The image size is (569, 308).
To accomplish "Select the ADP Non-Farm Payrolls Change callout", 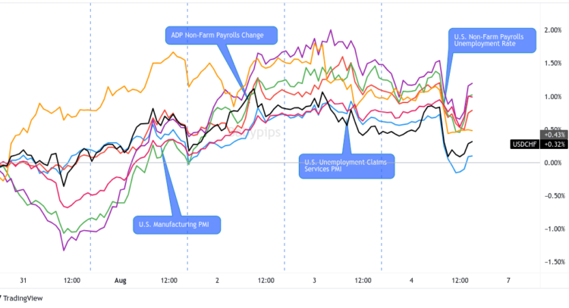I will (222, 35).
